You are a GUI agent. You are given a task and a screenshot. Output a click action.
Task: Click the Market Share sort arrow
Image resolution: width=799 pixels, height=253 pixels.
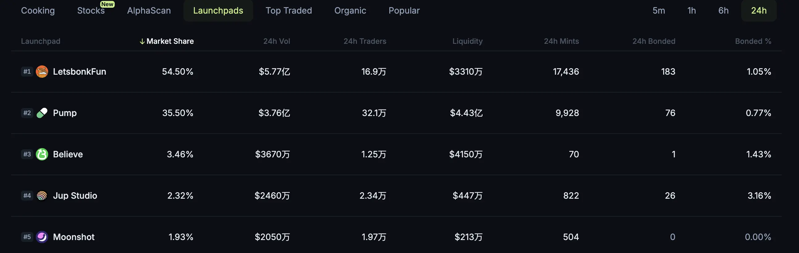pyautogui.click(x=142, y=41)
